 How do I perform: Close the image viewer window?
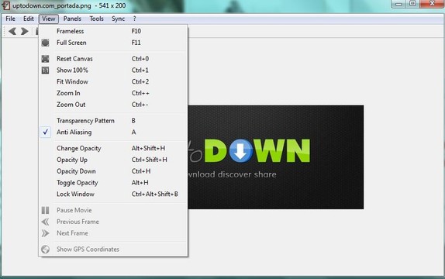click(x=432, y=4)
